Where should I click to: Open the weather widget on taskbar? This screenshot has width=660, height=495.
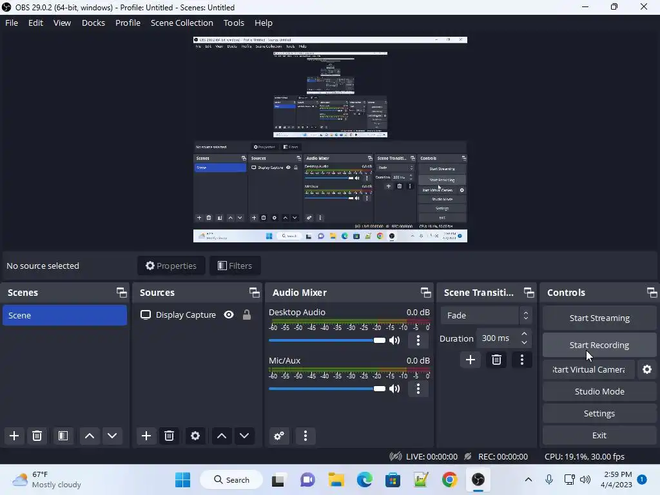coord(46,480)
